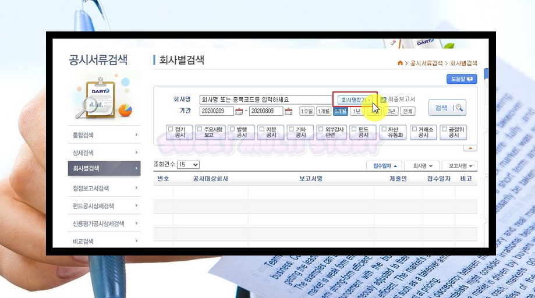
Task: Check 지분공시 checkbox
Action: pos(262,129)
